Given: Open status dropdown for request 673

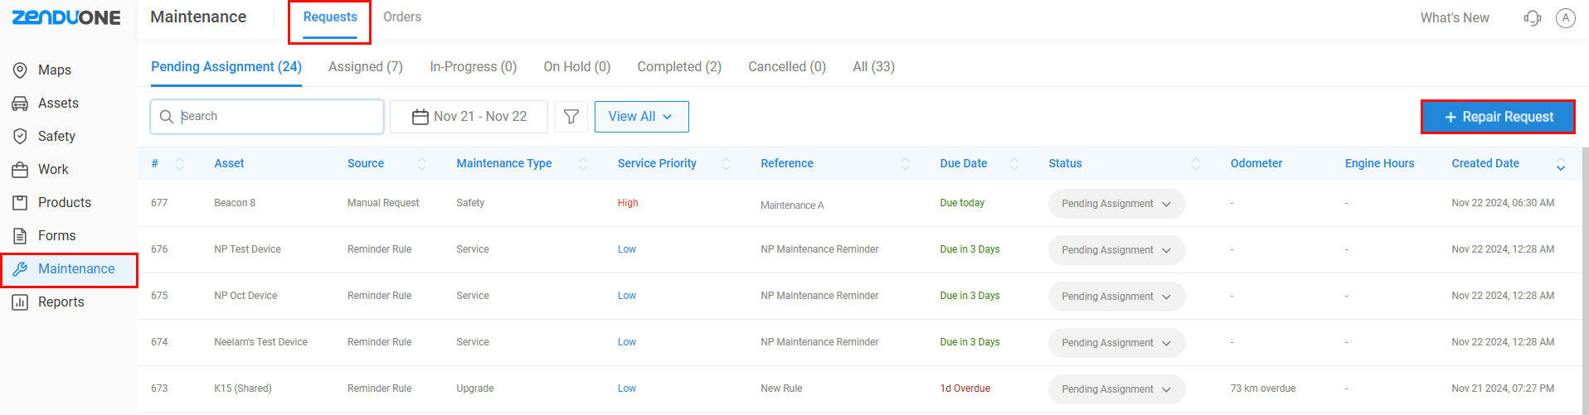Looking at the screenshot, I should [1116, 389].
